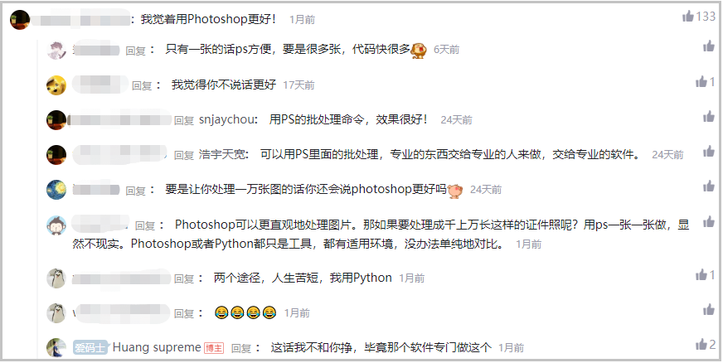Click 回复 on the 6天前 reply
Image resolution: width=723 pixels, height=363 pixels.
coord(136,51)
